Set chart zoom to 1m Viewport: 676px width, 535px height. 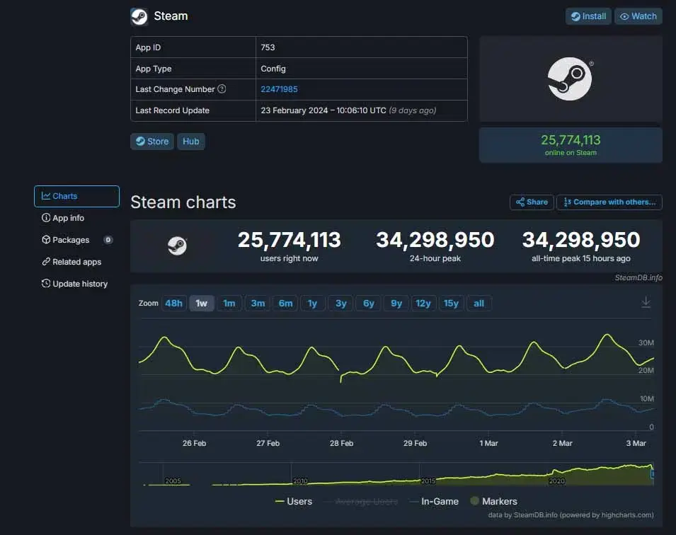229,304
